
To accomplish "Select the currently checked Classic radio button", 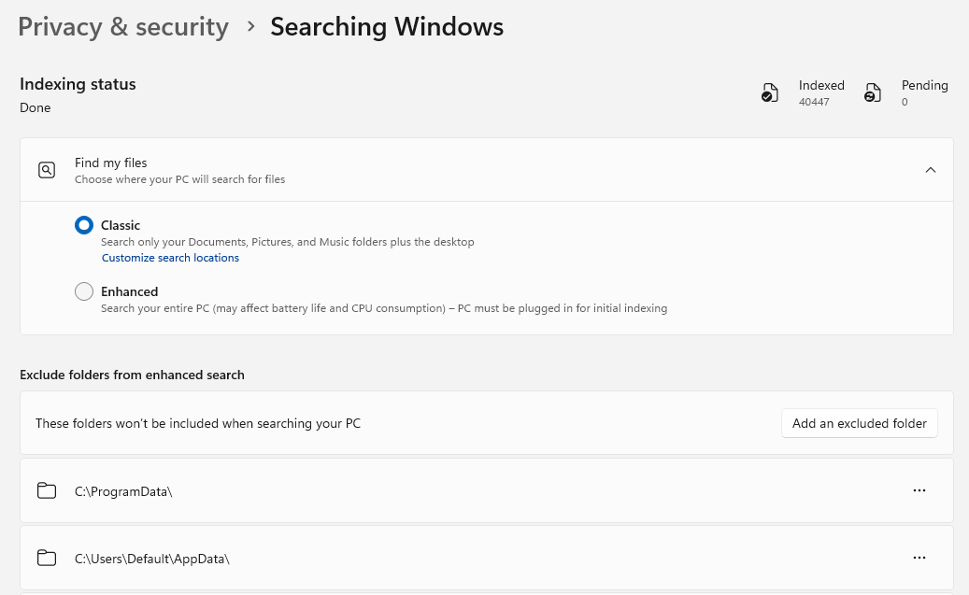I will (84, 225).
